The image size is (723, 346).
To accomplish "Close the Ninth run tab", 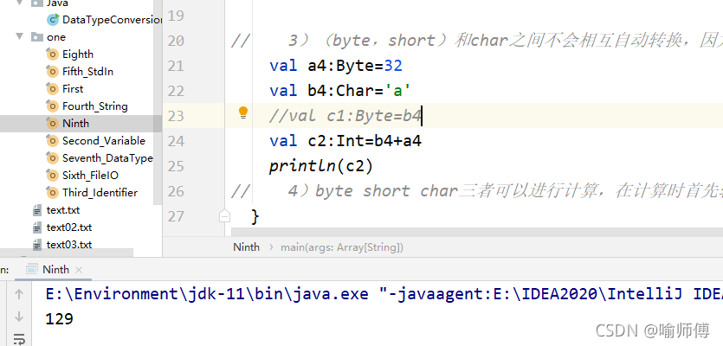I will tap(79, 270).
